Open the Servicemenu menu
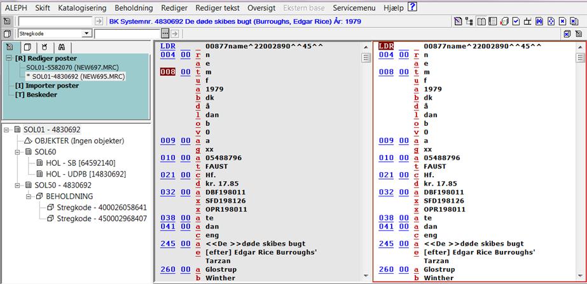 355,8
